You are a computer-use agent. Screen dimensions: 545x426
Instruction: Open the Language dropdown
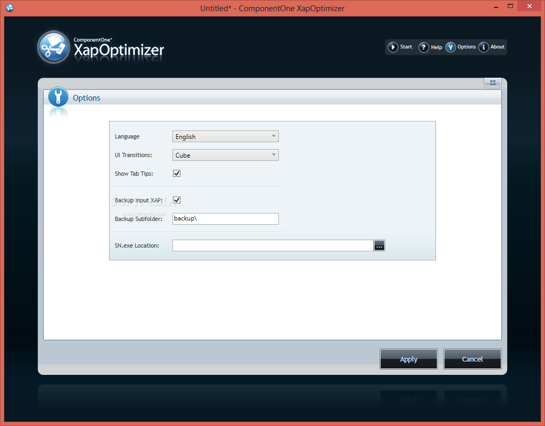coord(226,136)
